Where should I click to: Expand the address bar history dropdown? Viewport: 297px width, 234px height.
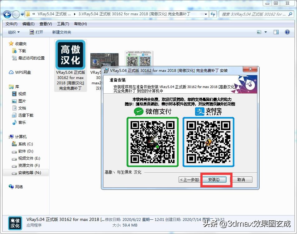pos(206,14)
